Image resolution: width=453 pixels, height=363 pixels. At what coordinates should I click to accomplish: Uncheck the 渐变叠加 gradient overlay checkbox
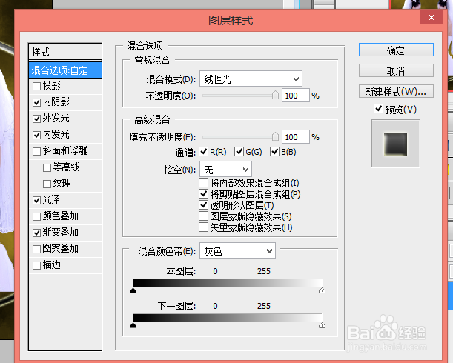point(36,233)
